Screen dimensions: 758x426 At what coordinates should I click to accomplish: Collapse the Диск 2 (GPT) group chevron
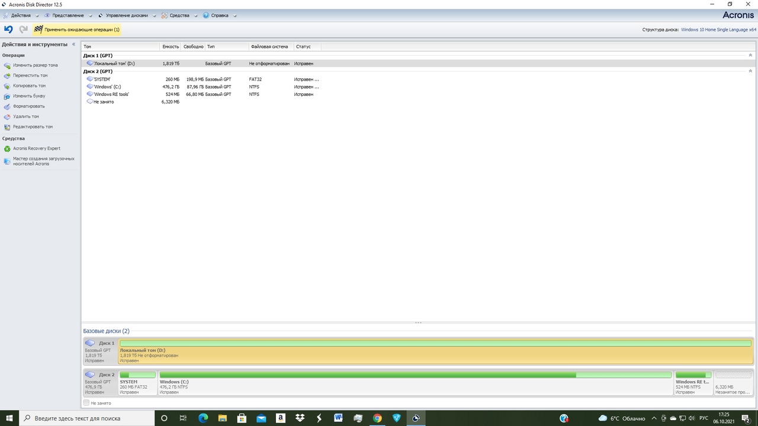pyautogui.click(x=750, y=72)
